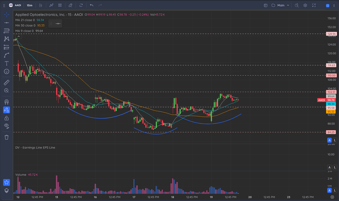Select the MA 50 close indicator legend
This screenshot has width=339, height=201.
pyautogui.click(x=30, y=25)
